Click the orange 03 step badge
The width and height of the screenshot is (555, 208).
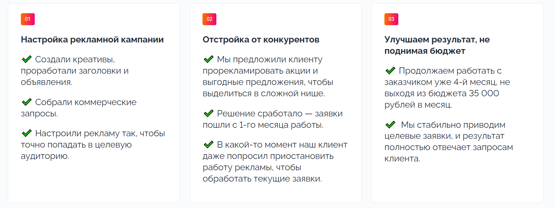point(391,19)
